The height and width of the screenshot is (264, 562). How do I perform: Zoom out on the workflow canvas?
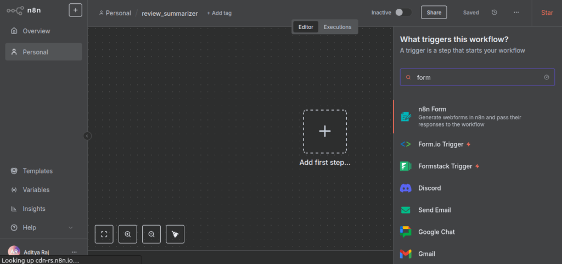(151, 234)
